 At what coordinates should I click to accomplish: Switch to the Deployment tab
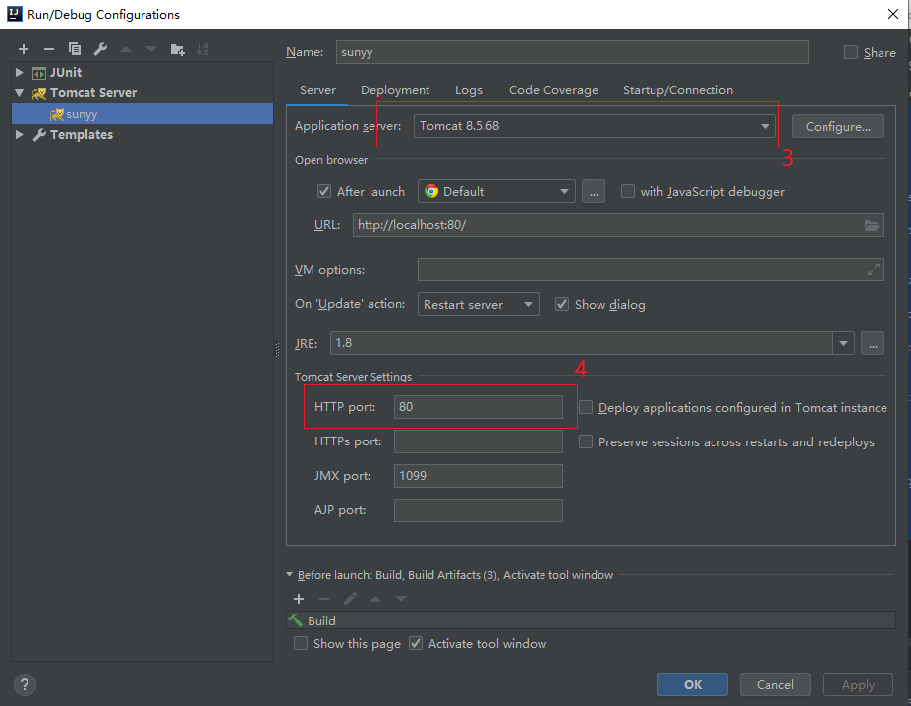click(395, 90)
